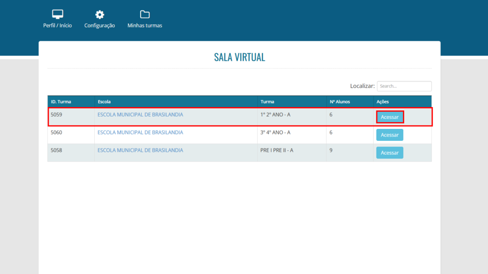Sort by the Turma column header
488x274 pixels.
(267, 102)
